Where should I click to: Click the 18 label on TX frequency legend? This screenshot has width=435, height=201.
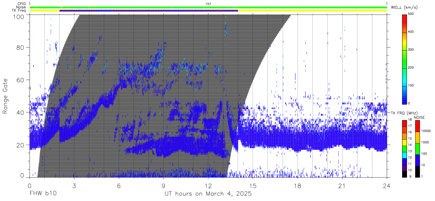410,120
